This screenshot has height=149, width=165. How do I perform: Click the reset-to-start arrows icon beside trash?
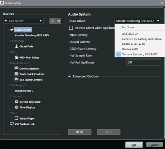58,21
